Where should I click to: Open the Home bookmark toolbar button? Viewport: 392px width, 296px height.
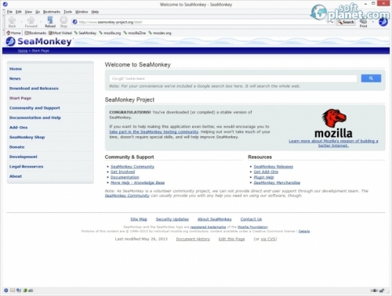click(x=13, y=33)
